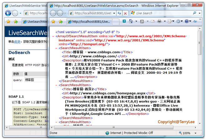Click Back arrow in front IE window
The width and height of the screenshot is (206, 140).
(x=53, y=13)
